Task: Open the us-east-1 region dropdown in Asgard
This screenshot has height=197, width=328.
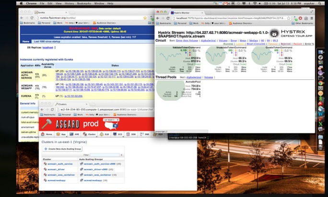Action: (111, 120)
